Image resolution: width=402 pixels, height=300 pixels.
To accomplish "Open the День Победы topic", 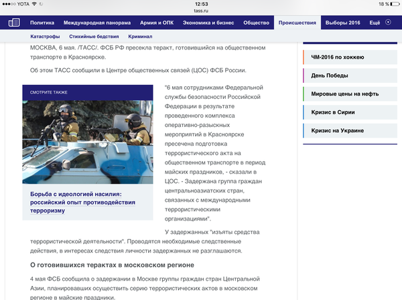I will [350, 76].
